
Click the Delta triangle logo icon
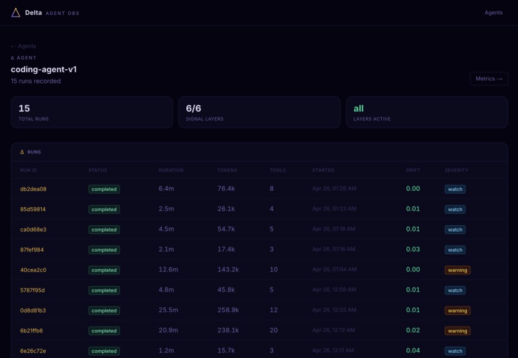coord(15,13)
